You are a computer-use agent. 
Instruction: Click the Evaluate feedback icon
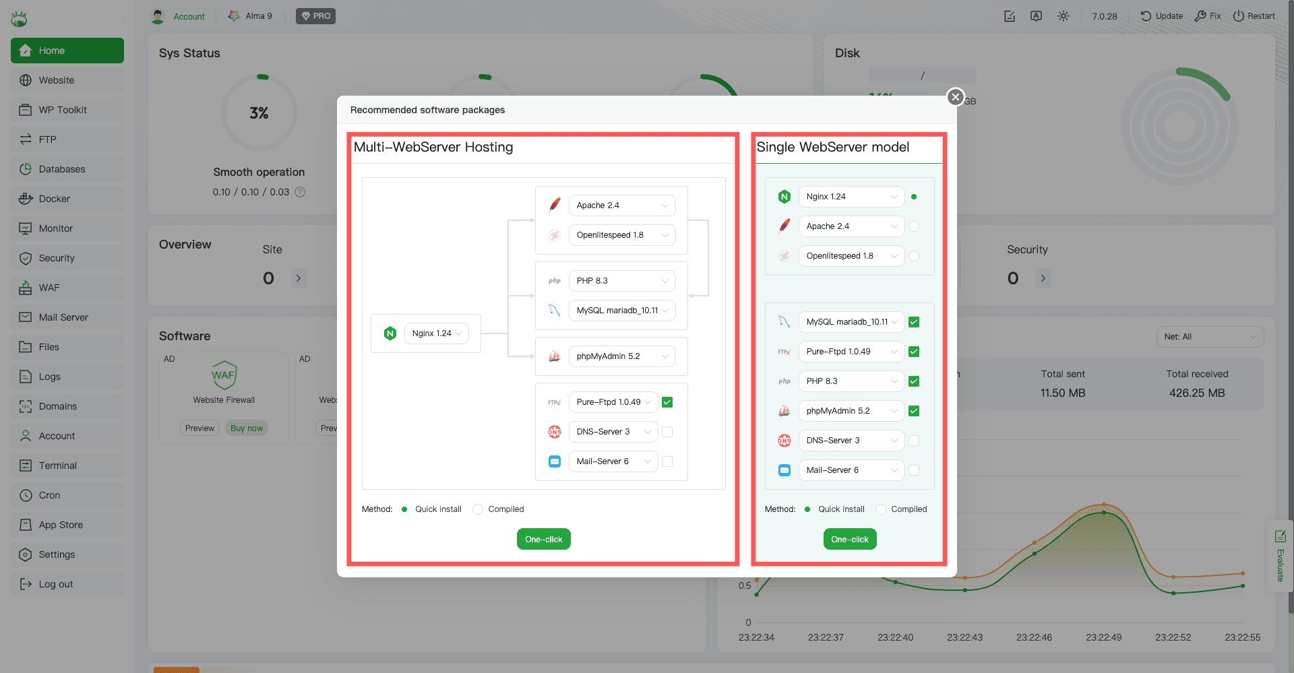pyautogui.click(x=1280, y=537)
